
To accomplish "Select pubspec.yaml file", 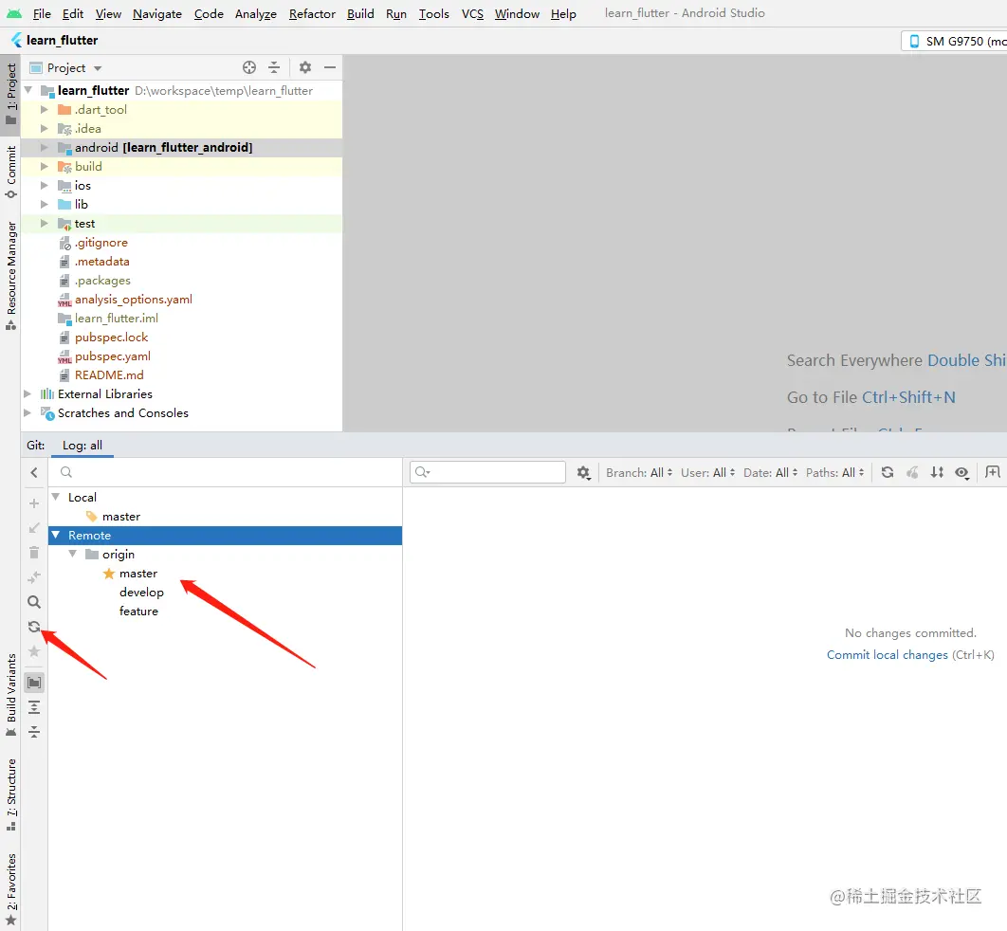I will pyautogui.click(x=113, y=356).
